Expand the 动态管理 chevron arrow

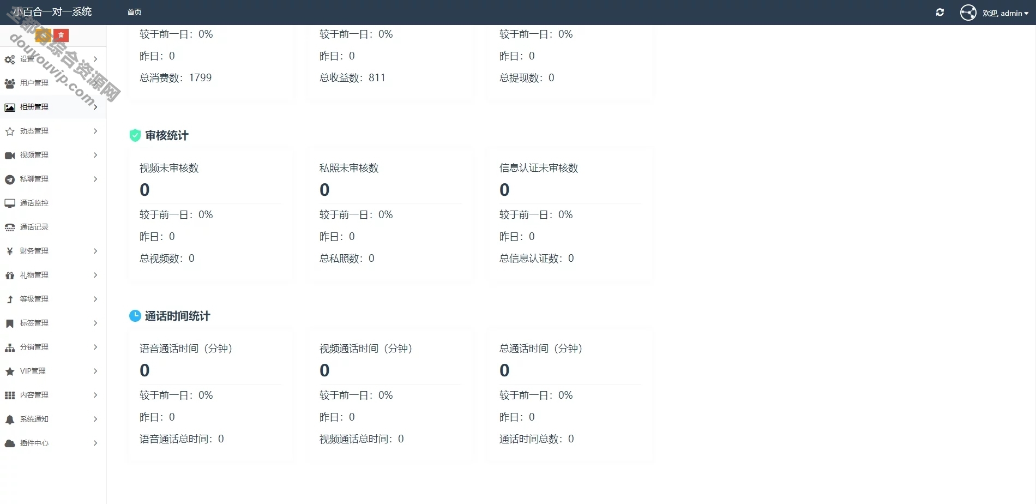[95, 131]
